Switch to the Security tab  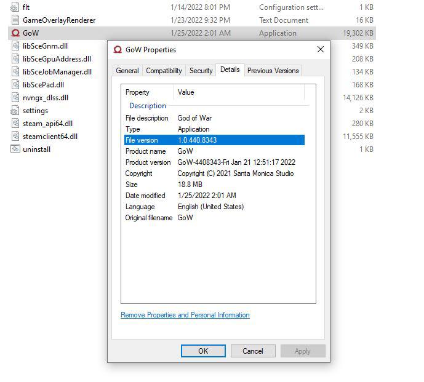(201, 71)
